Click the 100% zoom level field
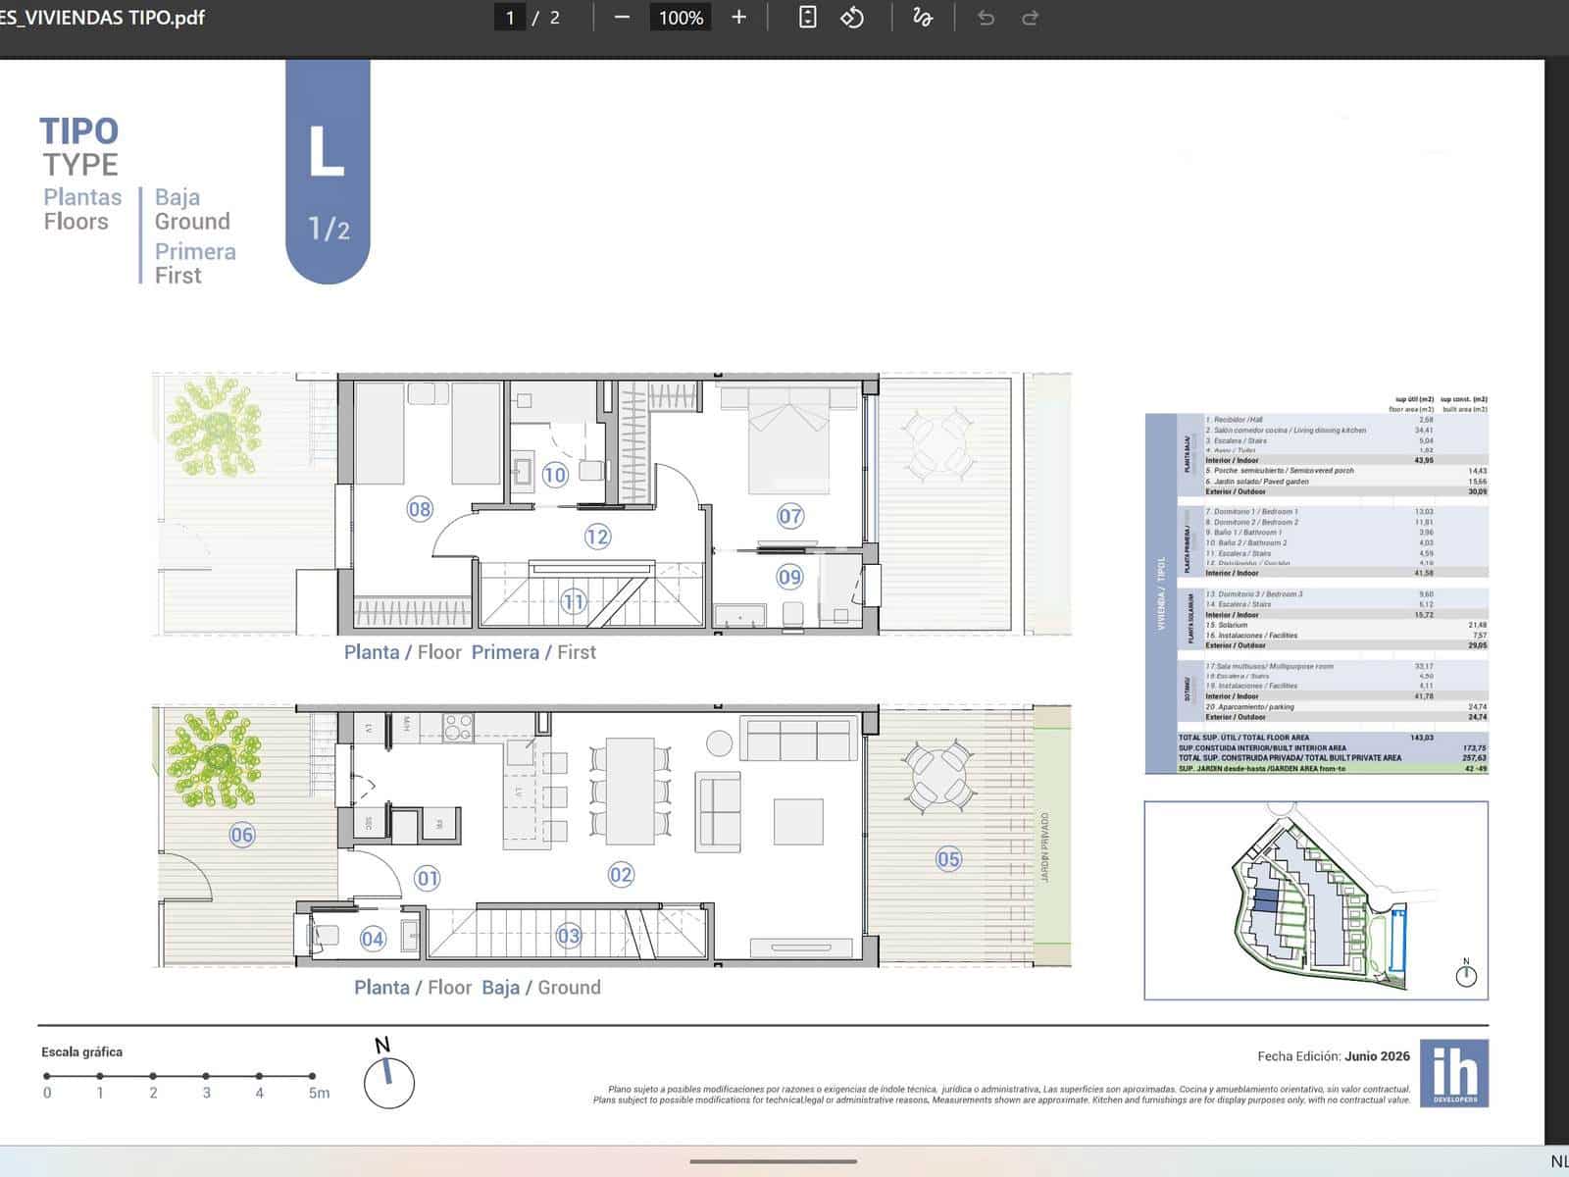The image size is (1569, 1177). pyautogui.click(x=681, y=18)
